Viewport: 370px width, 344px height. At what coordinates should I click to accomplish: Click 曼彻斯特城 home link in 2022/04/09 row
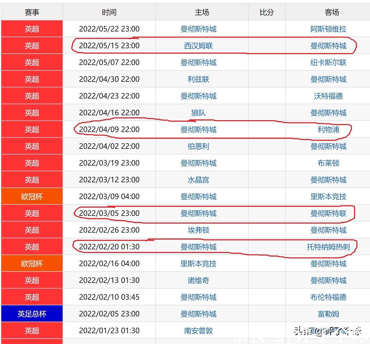click(x=198, y=129)
